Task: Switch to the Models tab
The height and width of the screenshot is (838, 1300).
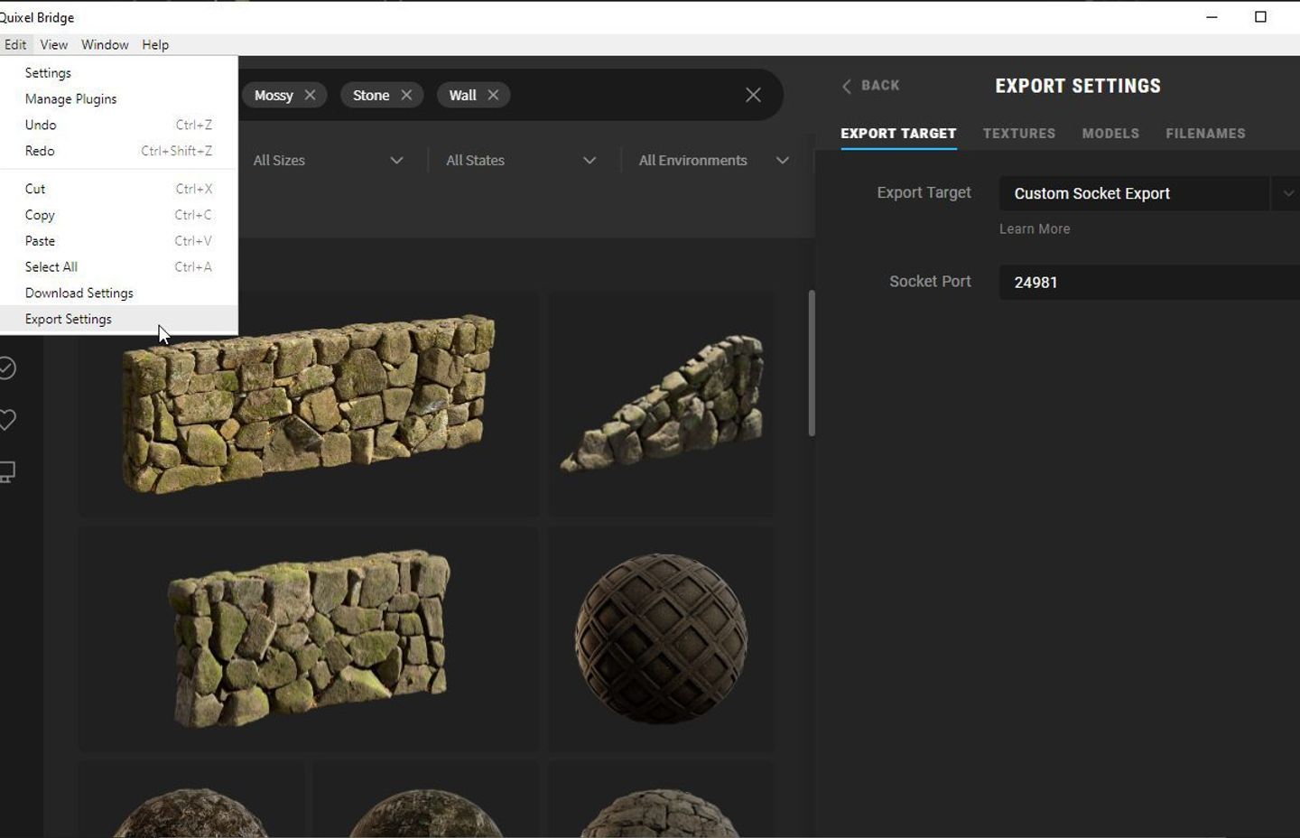Action: tap(1110, 133)
